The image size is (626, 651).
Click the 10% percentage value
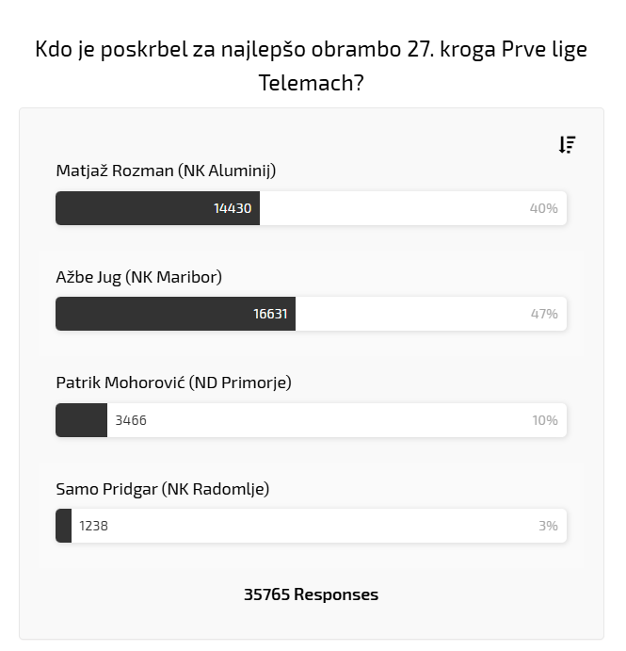[x=545, y=420]
